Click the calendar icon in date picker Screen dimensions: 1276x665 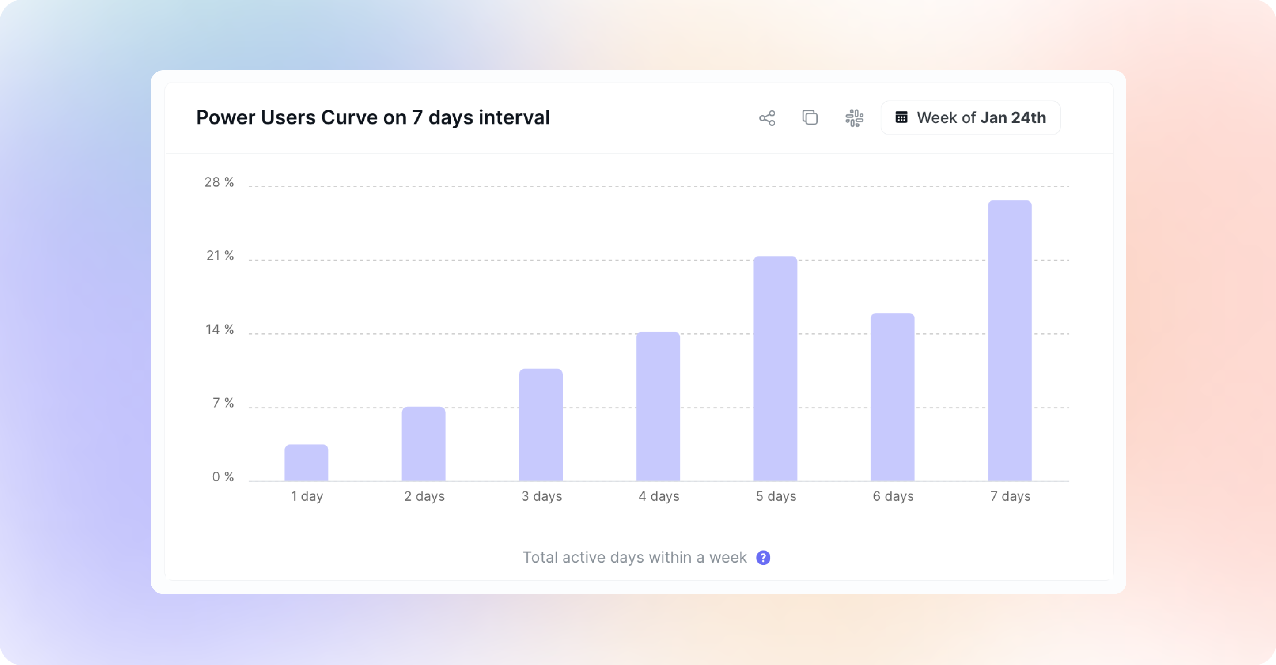(901, 118)
